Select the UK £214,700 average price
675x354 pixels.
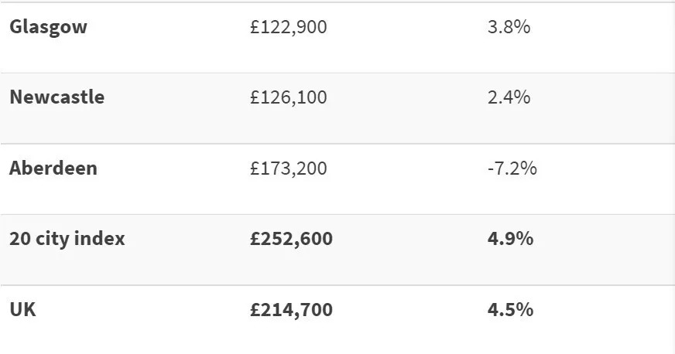pyautogui.click(x=291, y=310)
